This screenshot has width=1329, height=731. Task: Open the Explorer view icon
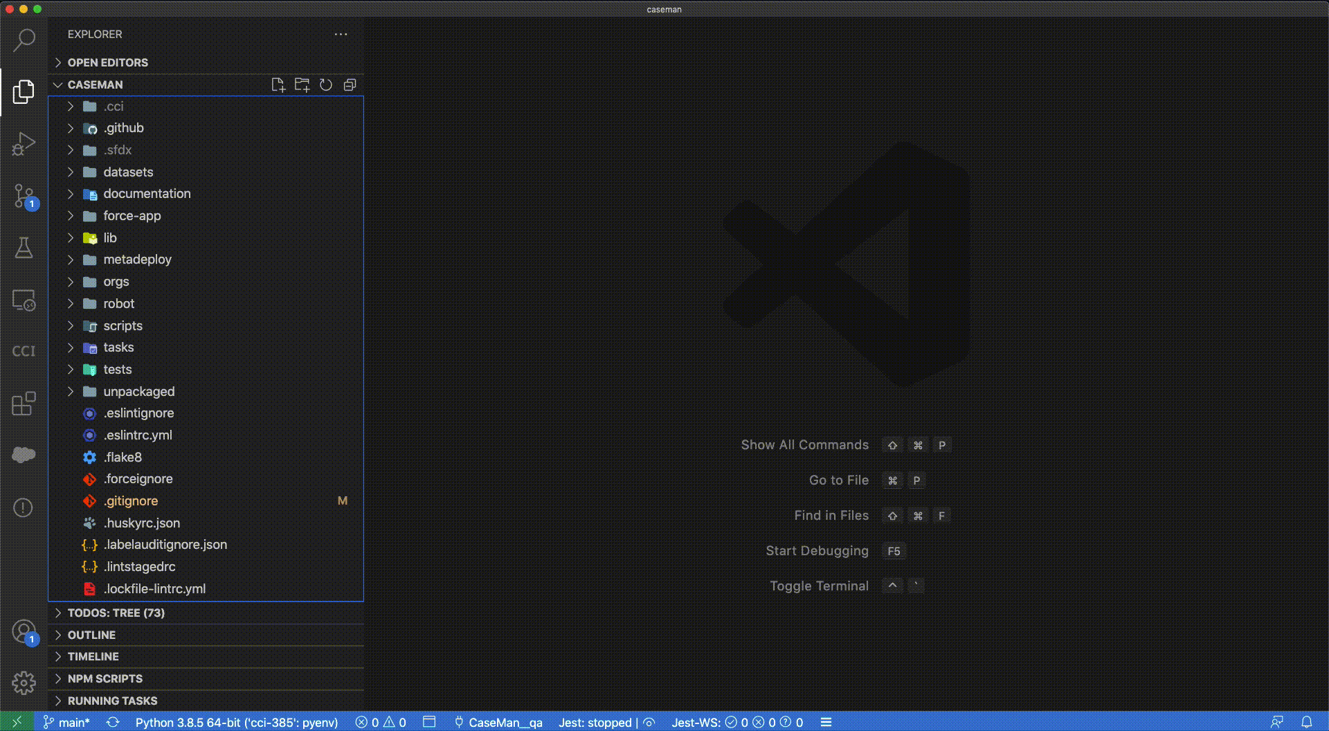tap(24, 91)
